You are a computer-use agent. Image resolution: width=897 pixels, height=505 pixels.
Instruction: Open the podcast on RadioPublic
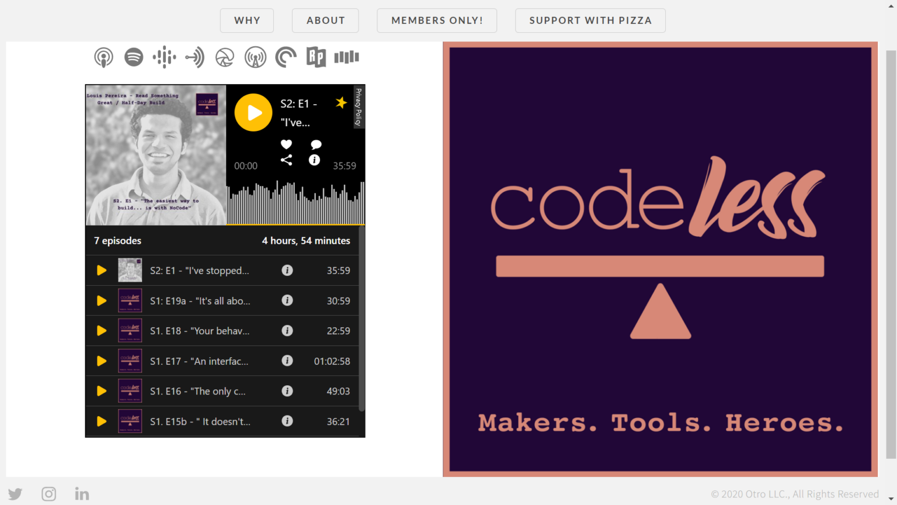pos(316,57)
